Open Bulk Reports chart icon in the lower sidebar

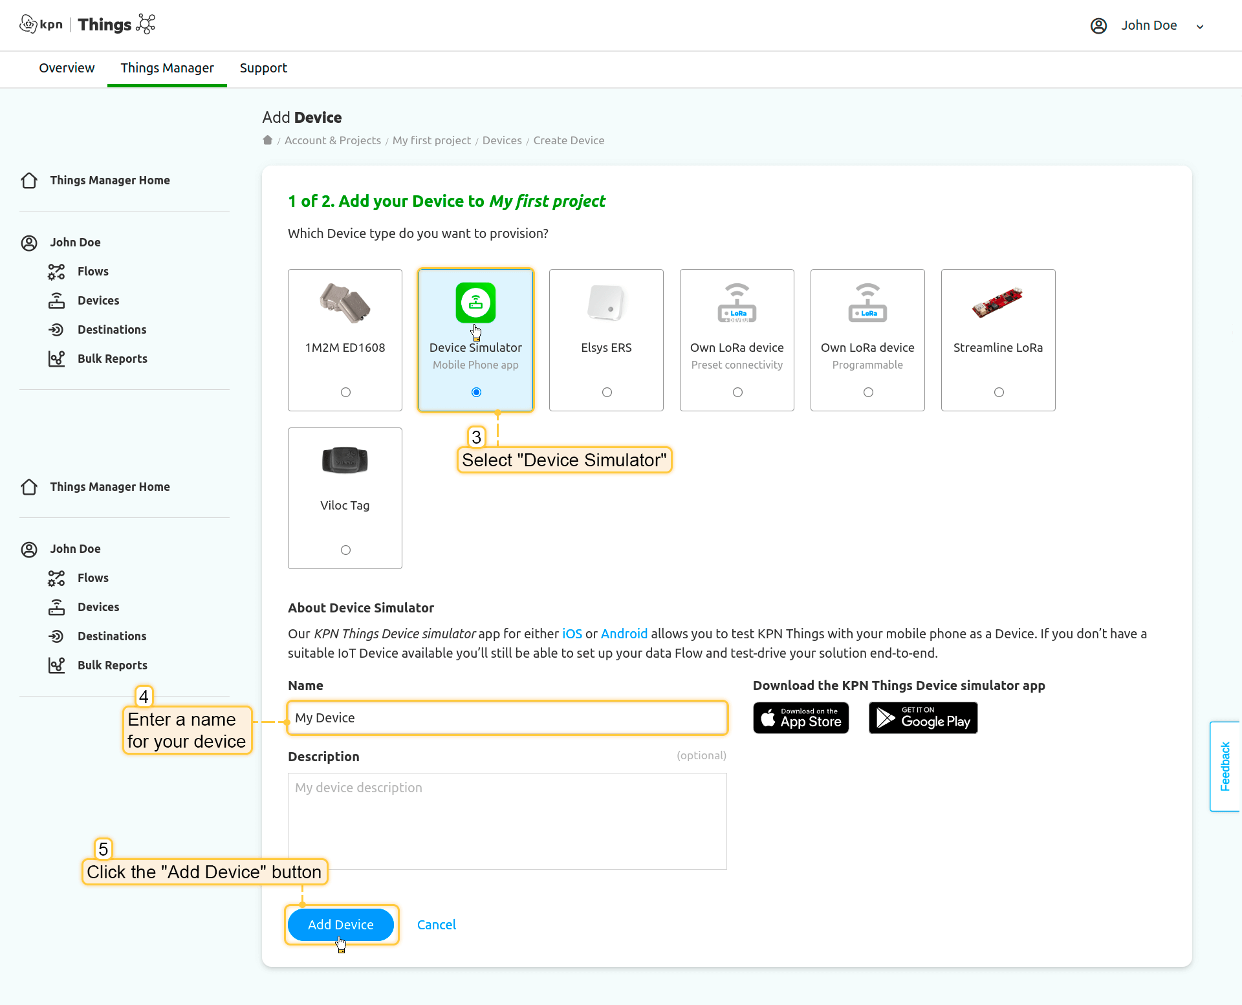(x=56, y=665)
